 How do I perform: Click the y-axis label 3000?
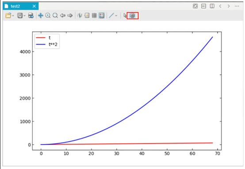coord(25,75)
